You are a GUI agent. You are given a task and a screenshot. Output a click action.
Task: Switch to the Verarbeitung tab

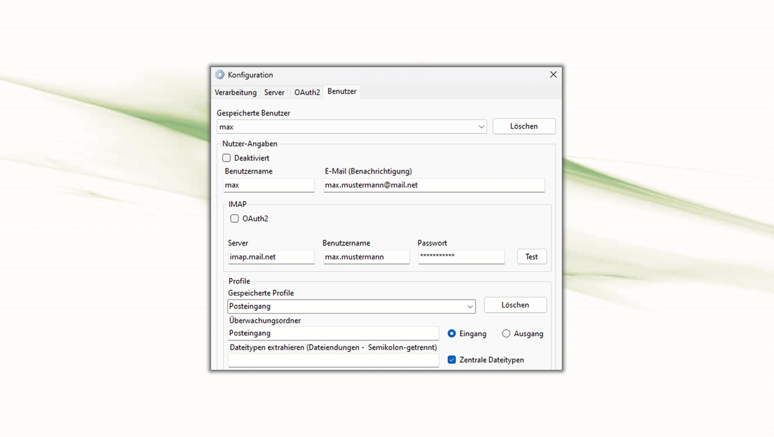point(236,92)
